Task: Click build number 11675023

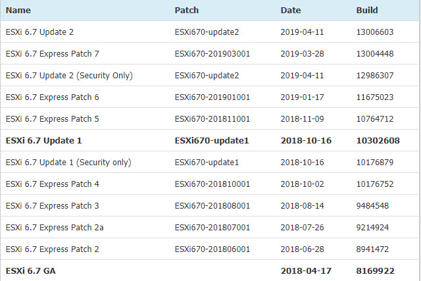Action: tap(375, 97)
